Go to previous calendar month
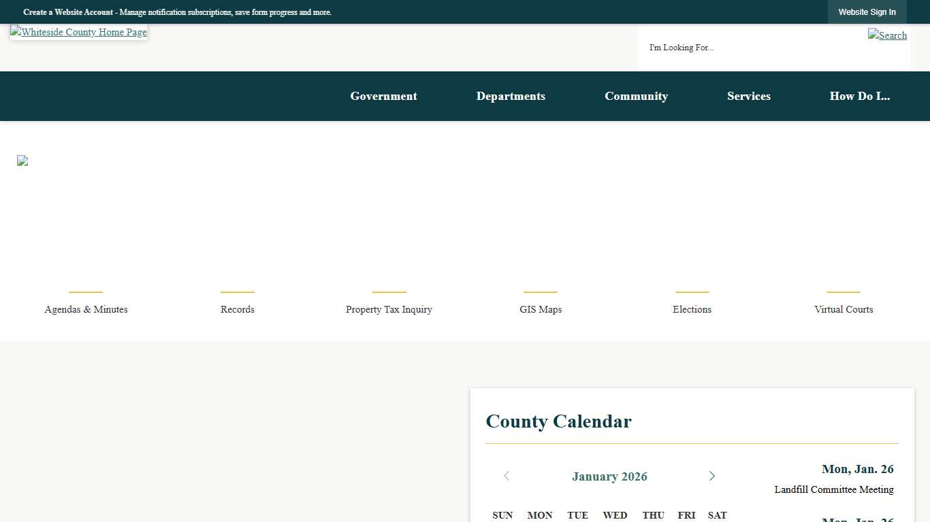 pos(507,476)
